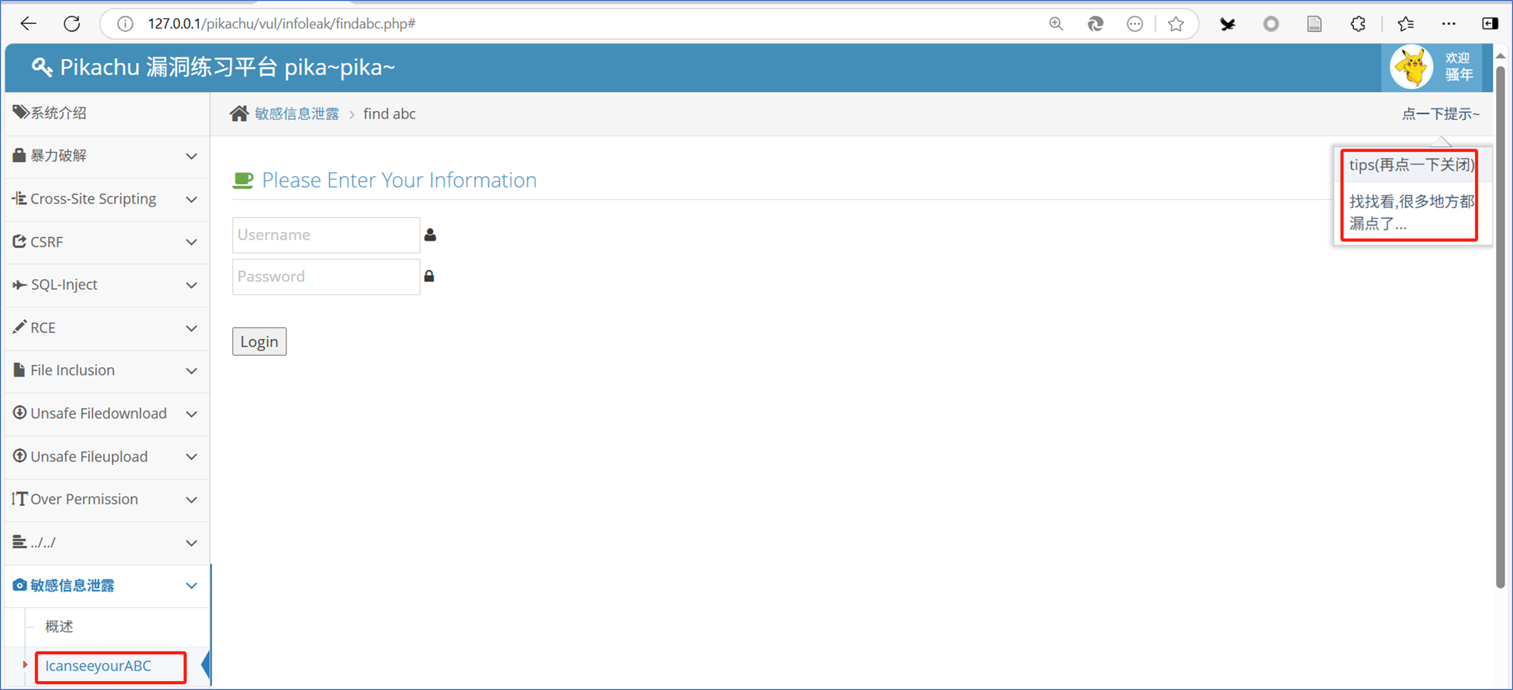Click the bird extension icon in toolbar
This screenshot has height=690, width=1513.
click(x=1227, y=24)
